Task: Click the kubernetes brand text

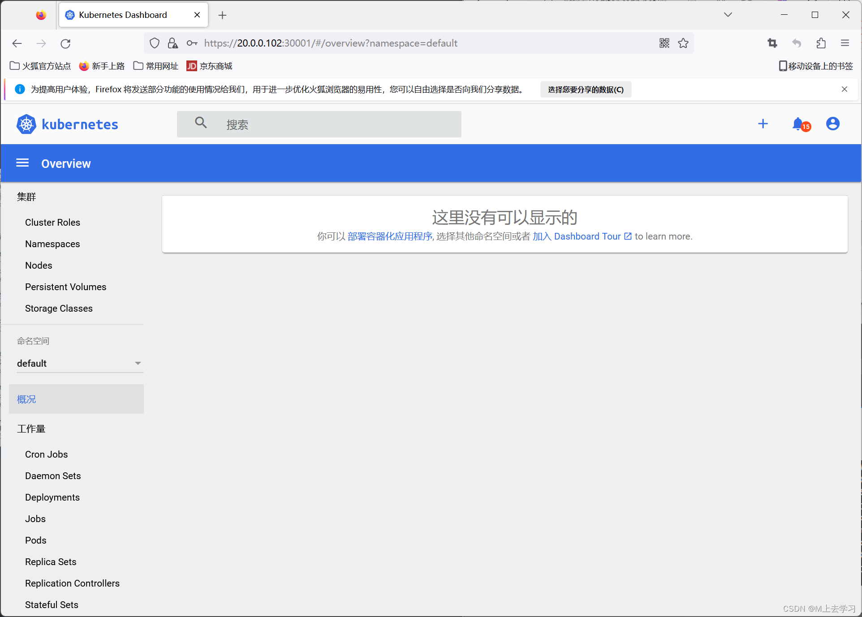Action: 80,124
